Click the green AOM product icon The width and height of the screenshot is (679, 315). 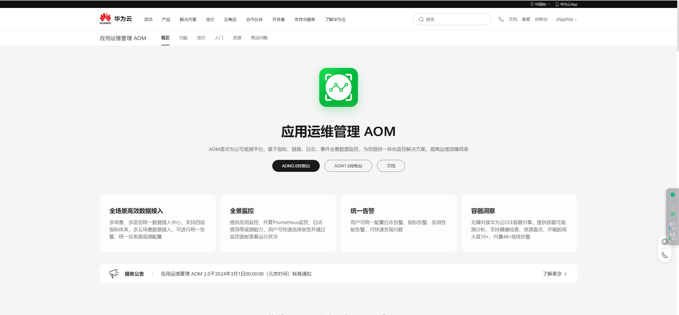coord(338,87)
